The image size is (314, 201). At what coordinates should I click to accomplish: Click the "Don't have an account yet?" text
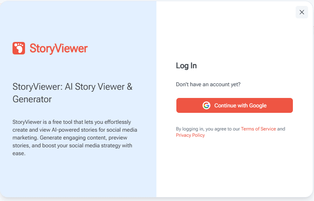(208, 85)
